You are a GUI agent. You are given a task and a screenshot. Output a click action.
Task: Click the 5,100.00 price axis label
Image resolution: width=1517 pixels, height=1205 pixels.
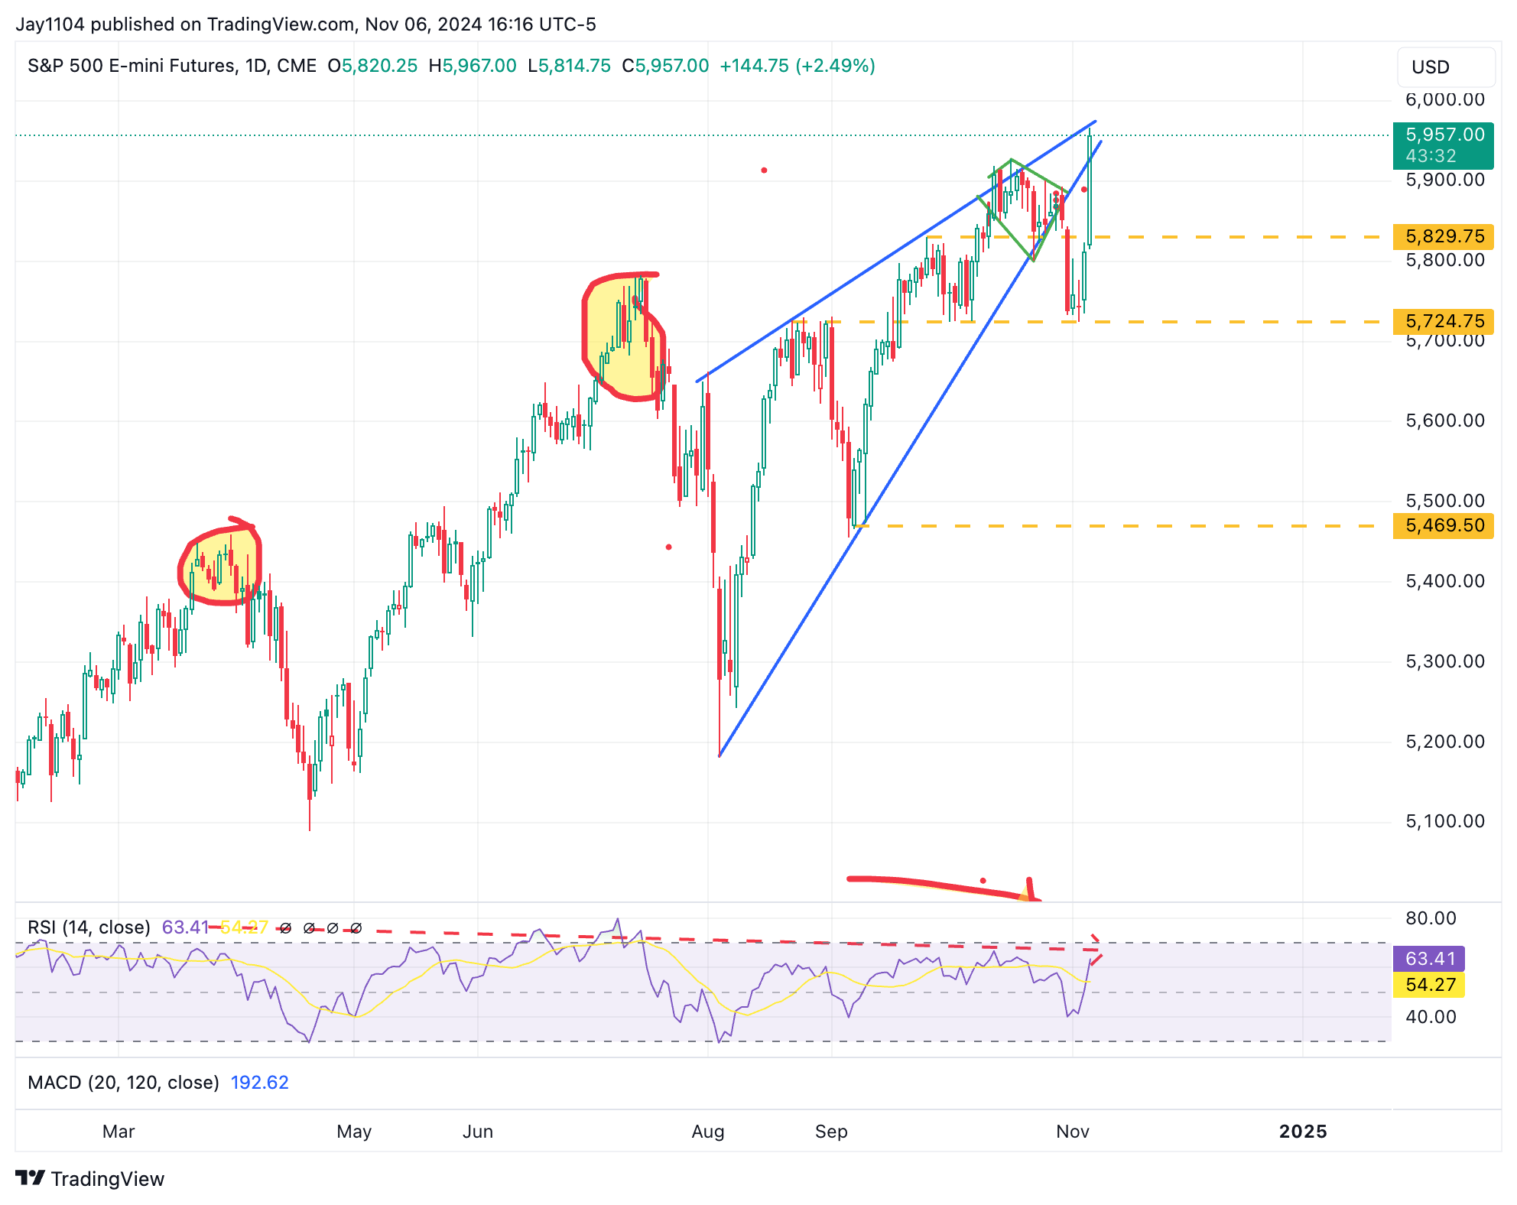coord(1445,821)
